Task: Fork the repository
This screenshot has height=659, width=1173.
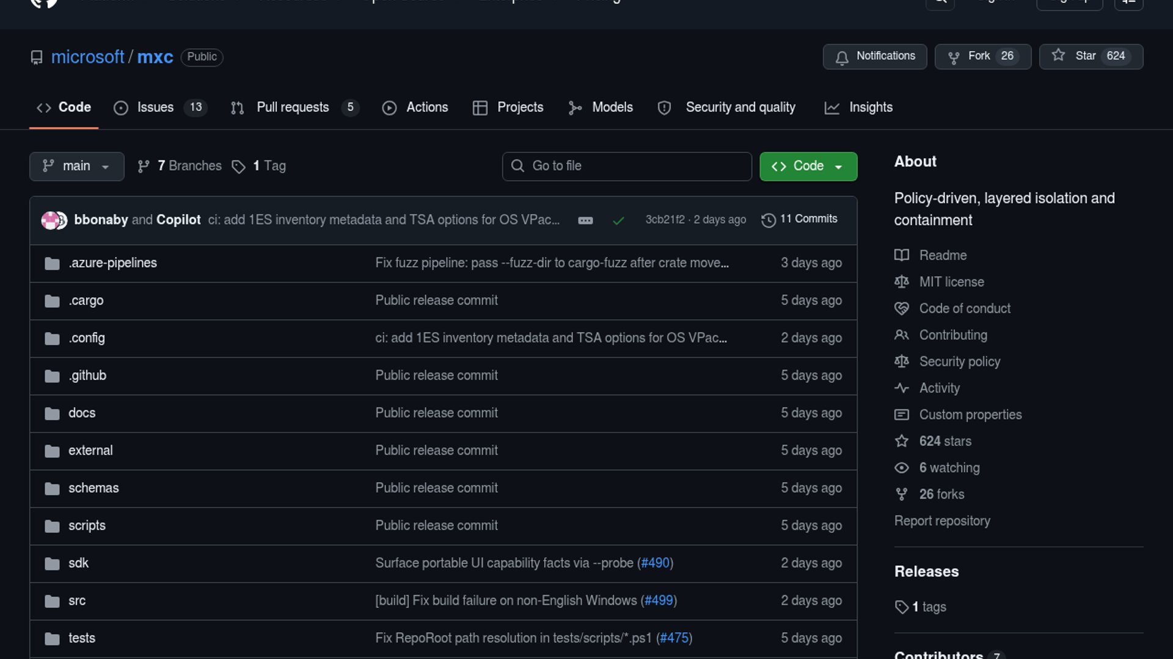Action: pos(982,56)
